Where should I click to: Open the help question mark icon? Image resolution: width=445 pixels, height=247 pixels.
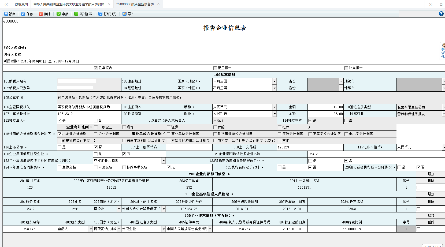(x=441, y=14)
